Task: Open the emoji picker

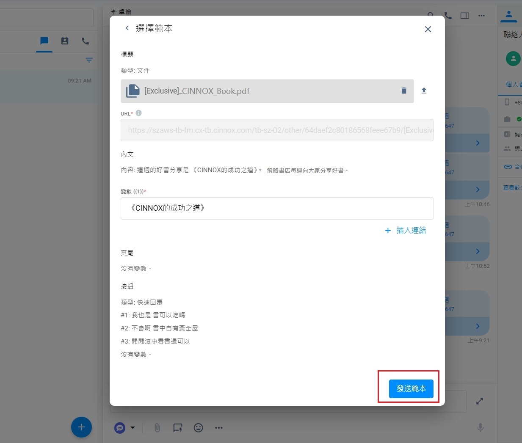Action: point(198,428)
